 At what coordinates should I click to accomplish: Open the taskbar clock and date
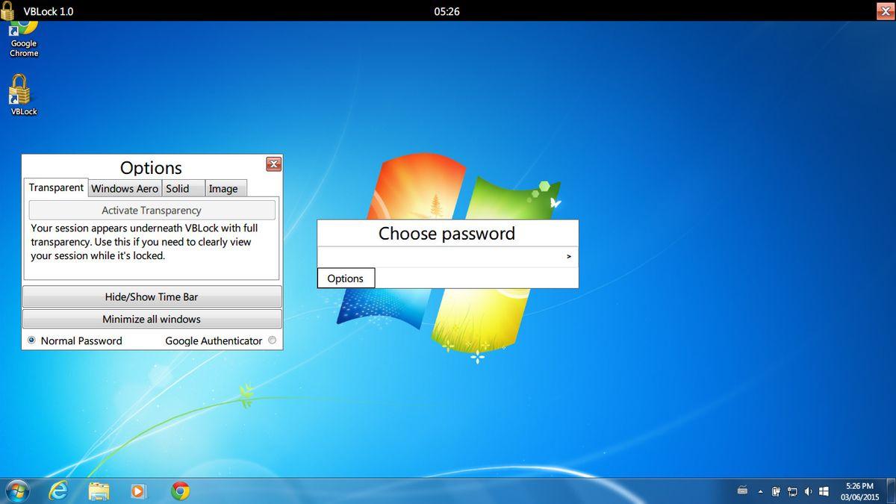859,491
